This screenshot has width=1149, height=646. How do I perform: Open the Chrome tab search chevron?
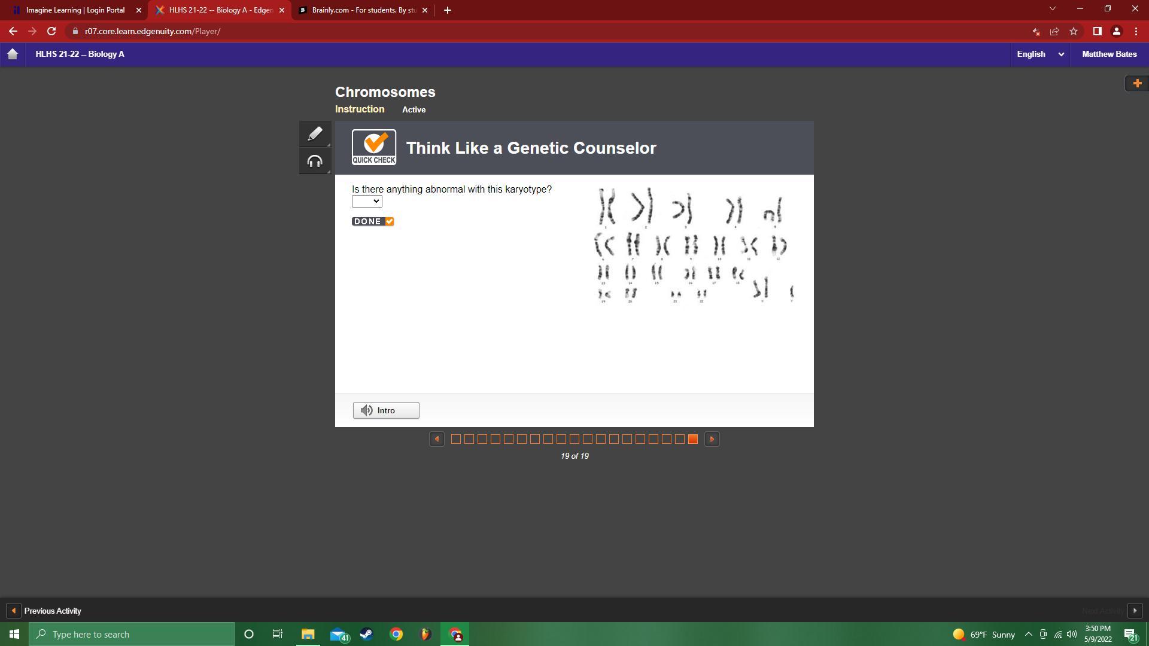1052,9
